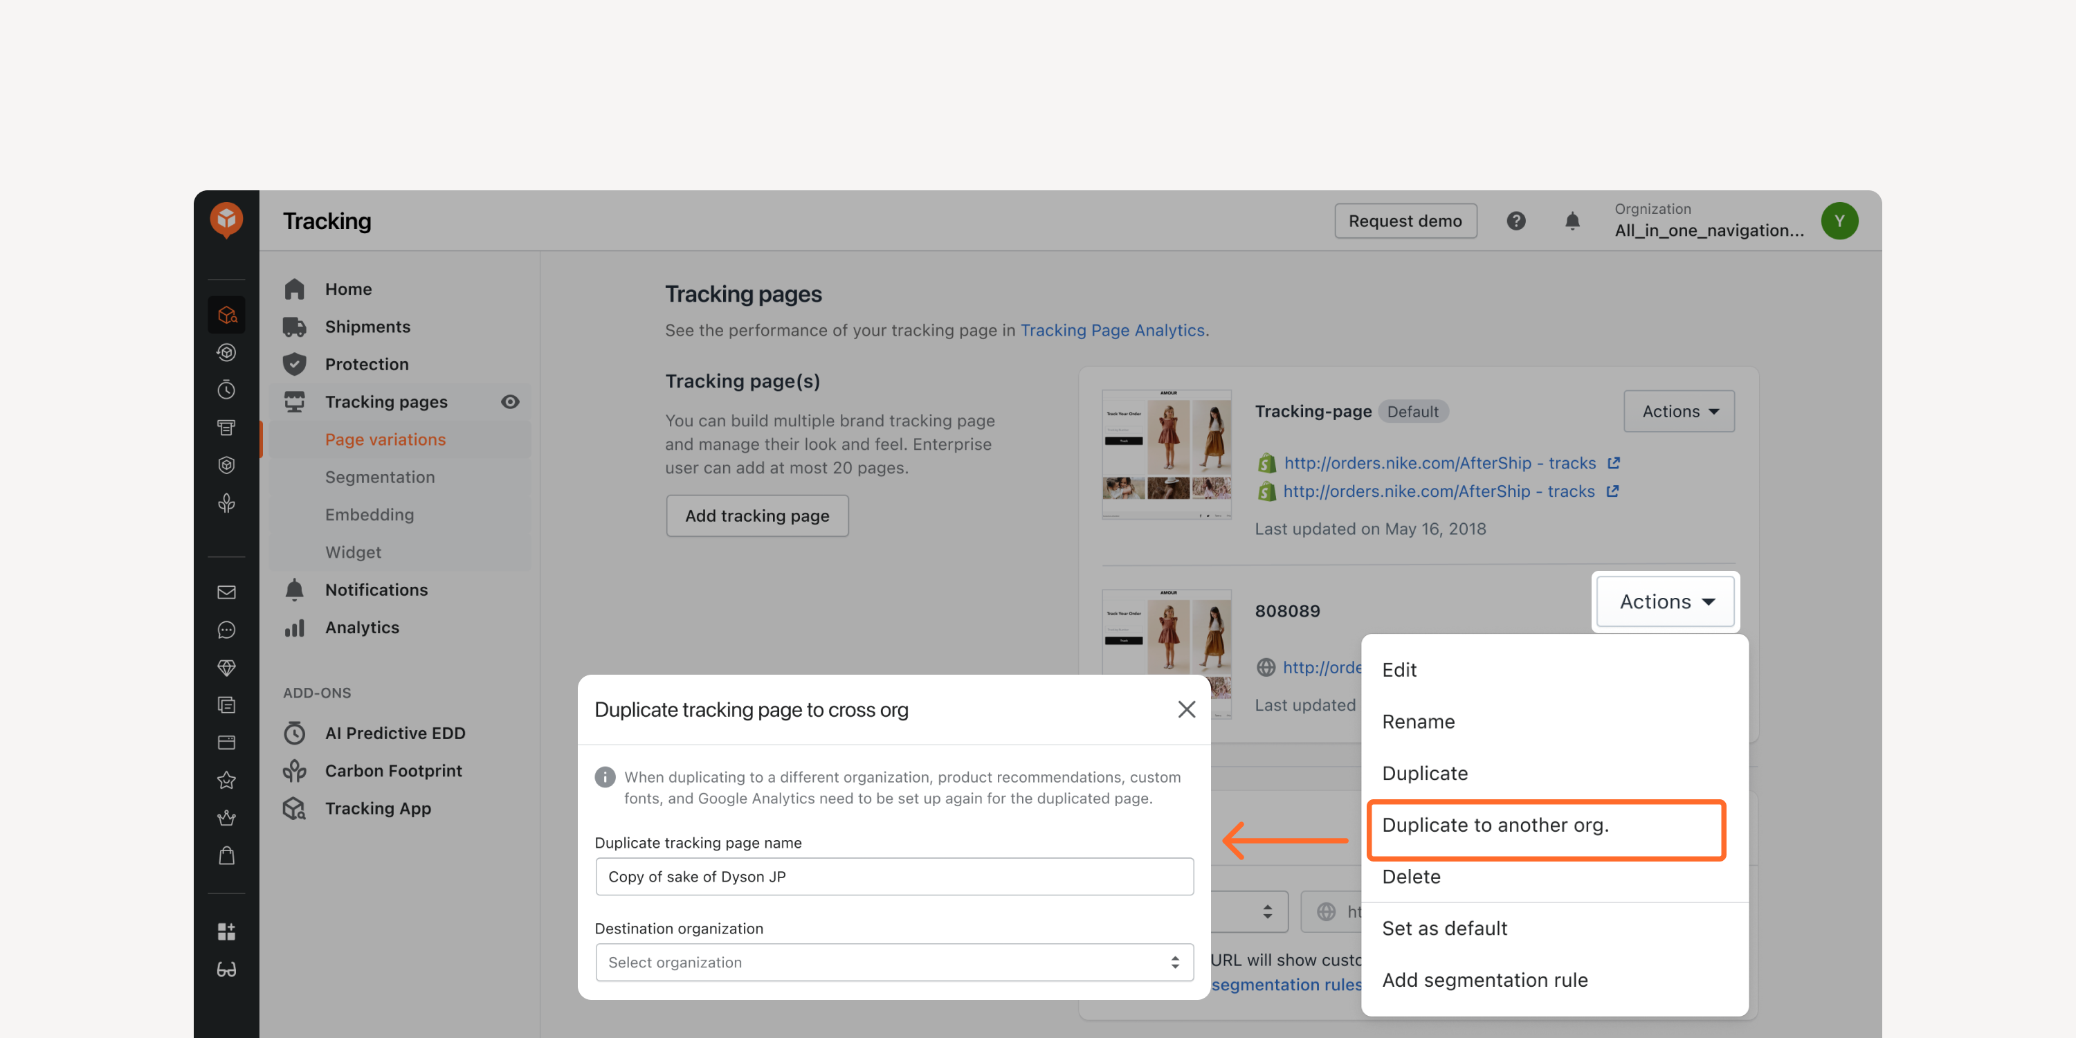The width and height of the screenshot is (2076, 1038).
Task: Open the envelope email icon in dark sidebar
Action: (x=226, y=592)
